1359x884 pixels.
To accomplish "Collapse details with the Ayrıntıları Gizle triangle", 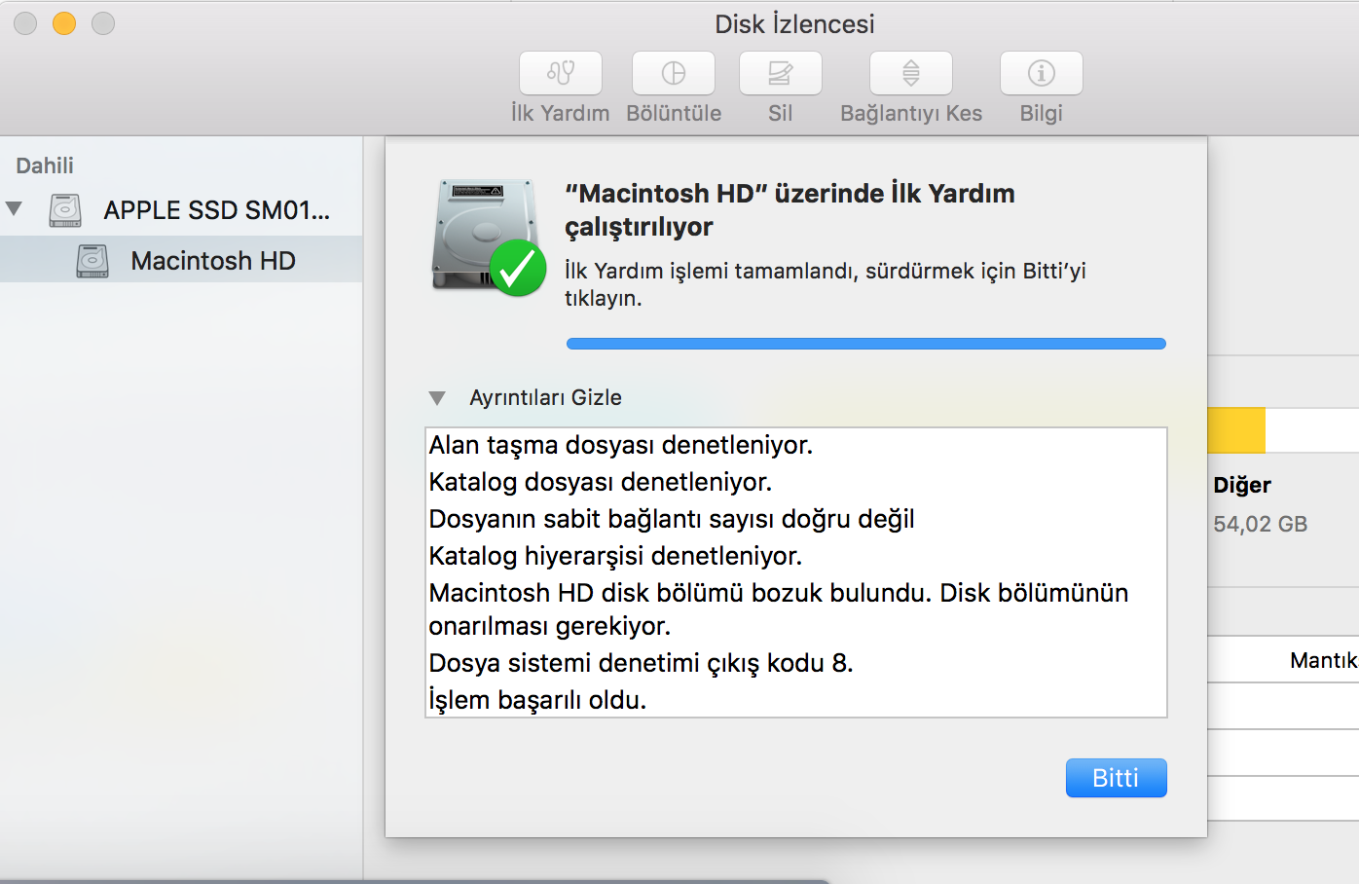I will (437, 398).
